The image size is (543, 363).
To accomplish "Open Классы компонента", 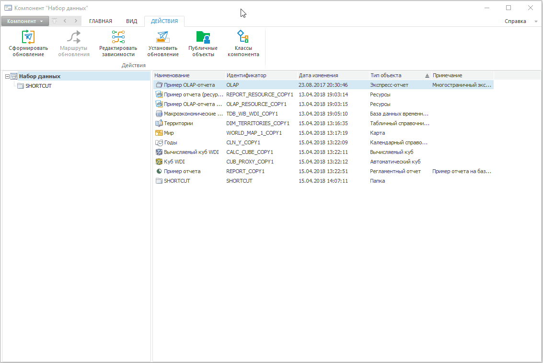I will coord(243,37).
